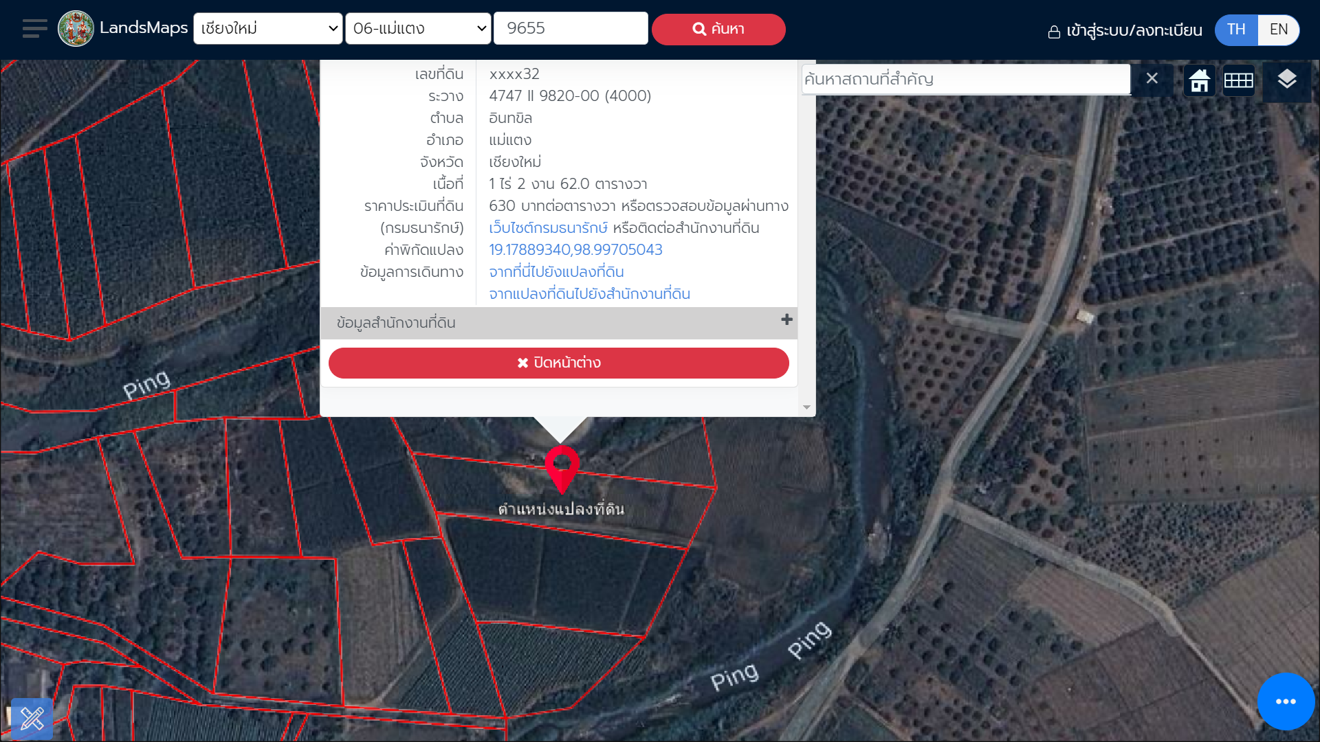Click the home icon on map toolbar

point(1200,80)
